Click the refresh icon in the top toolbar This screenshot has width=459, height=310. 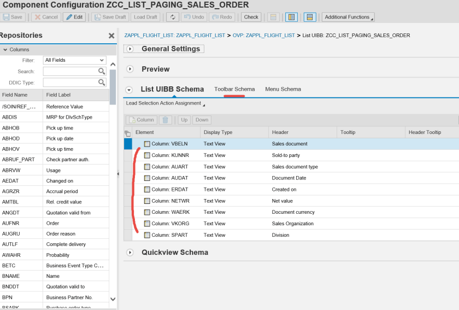click(173, 17)
